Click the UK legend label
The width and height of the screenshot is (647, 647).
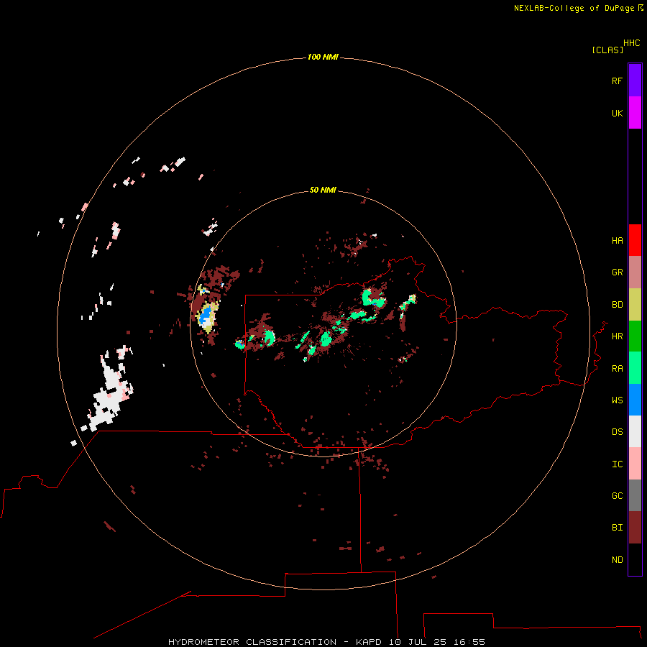coord(617,113)
